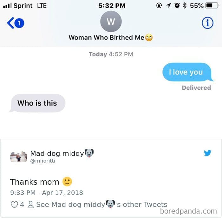
Task: Like the tweet with the heart icon
Action: pyautogui.click(x=15, y=204)
